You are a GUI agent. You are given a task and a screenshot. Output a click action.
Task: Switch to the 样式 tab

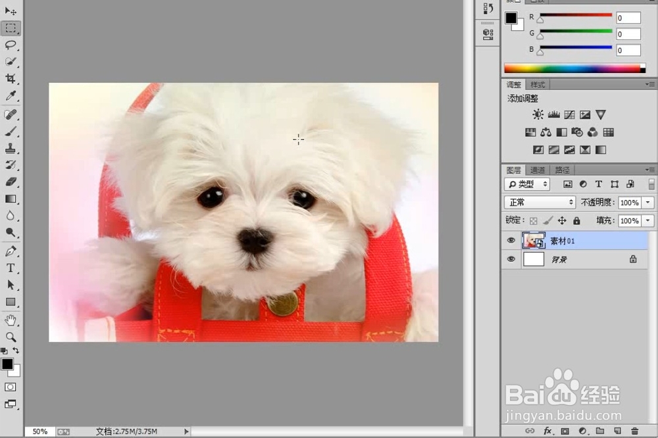tap(538, 85)
